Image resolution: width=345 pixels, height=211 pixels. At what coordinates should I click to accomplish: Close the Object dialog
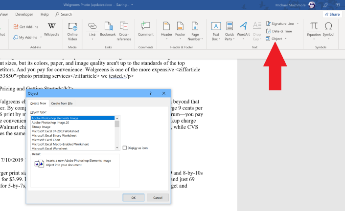coord(164,93)
